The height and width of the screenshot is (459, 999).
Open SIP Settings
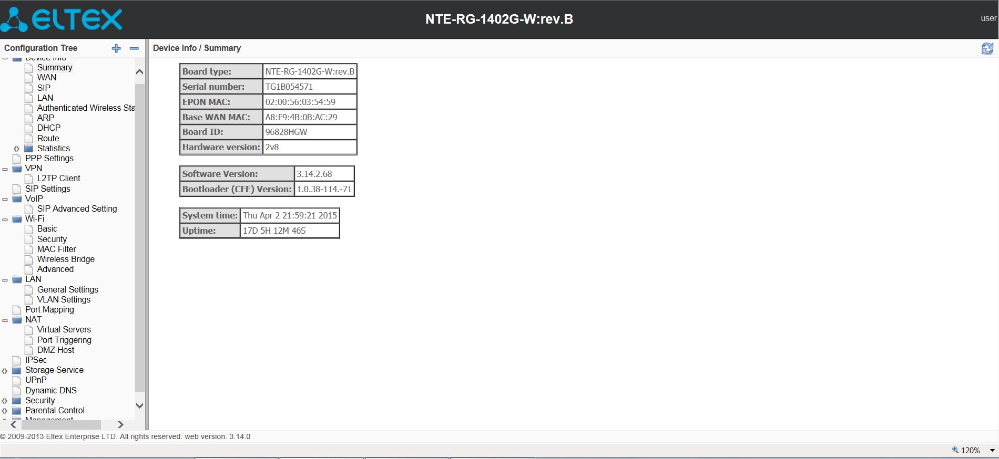pos(48,189)
